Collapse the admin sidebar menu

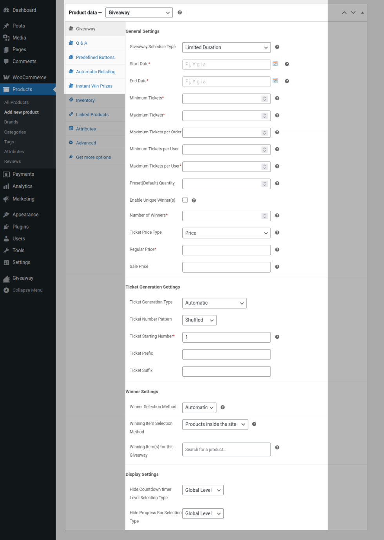28,290
